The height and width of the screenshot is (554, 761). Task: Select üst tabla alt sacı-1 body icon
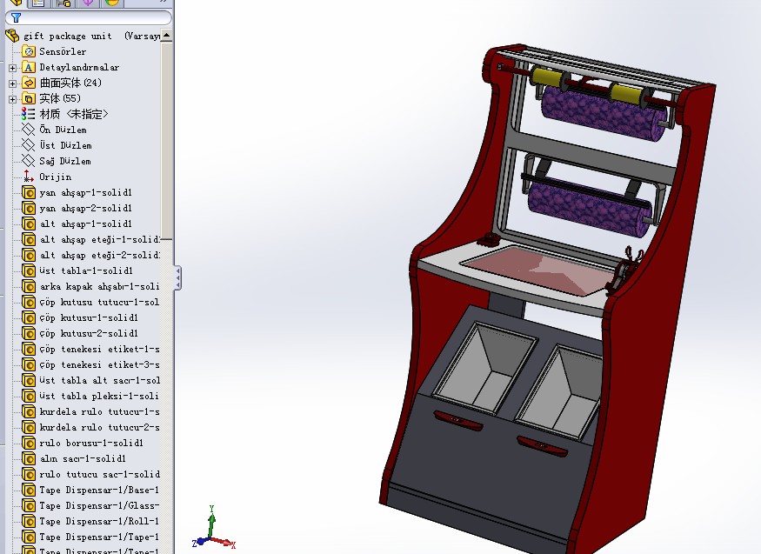pos(29,380)
